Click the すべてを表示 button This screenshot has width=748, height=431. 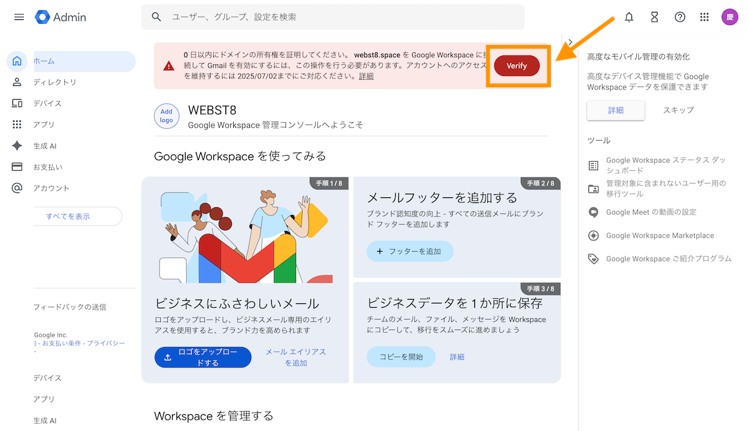[69, 216]
